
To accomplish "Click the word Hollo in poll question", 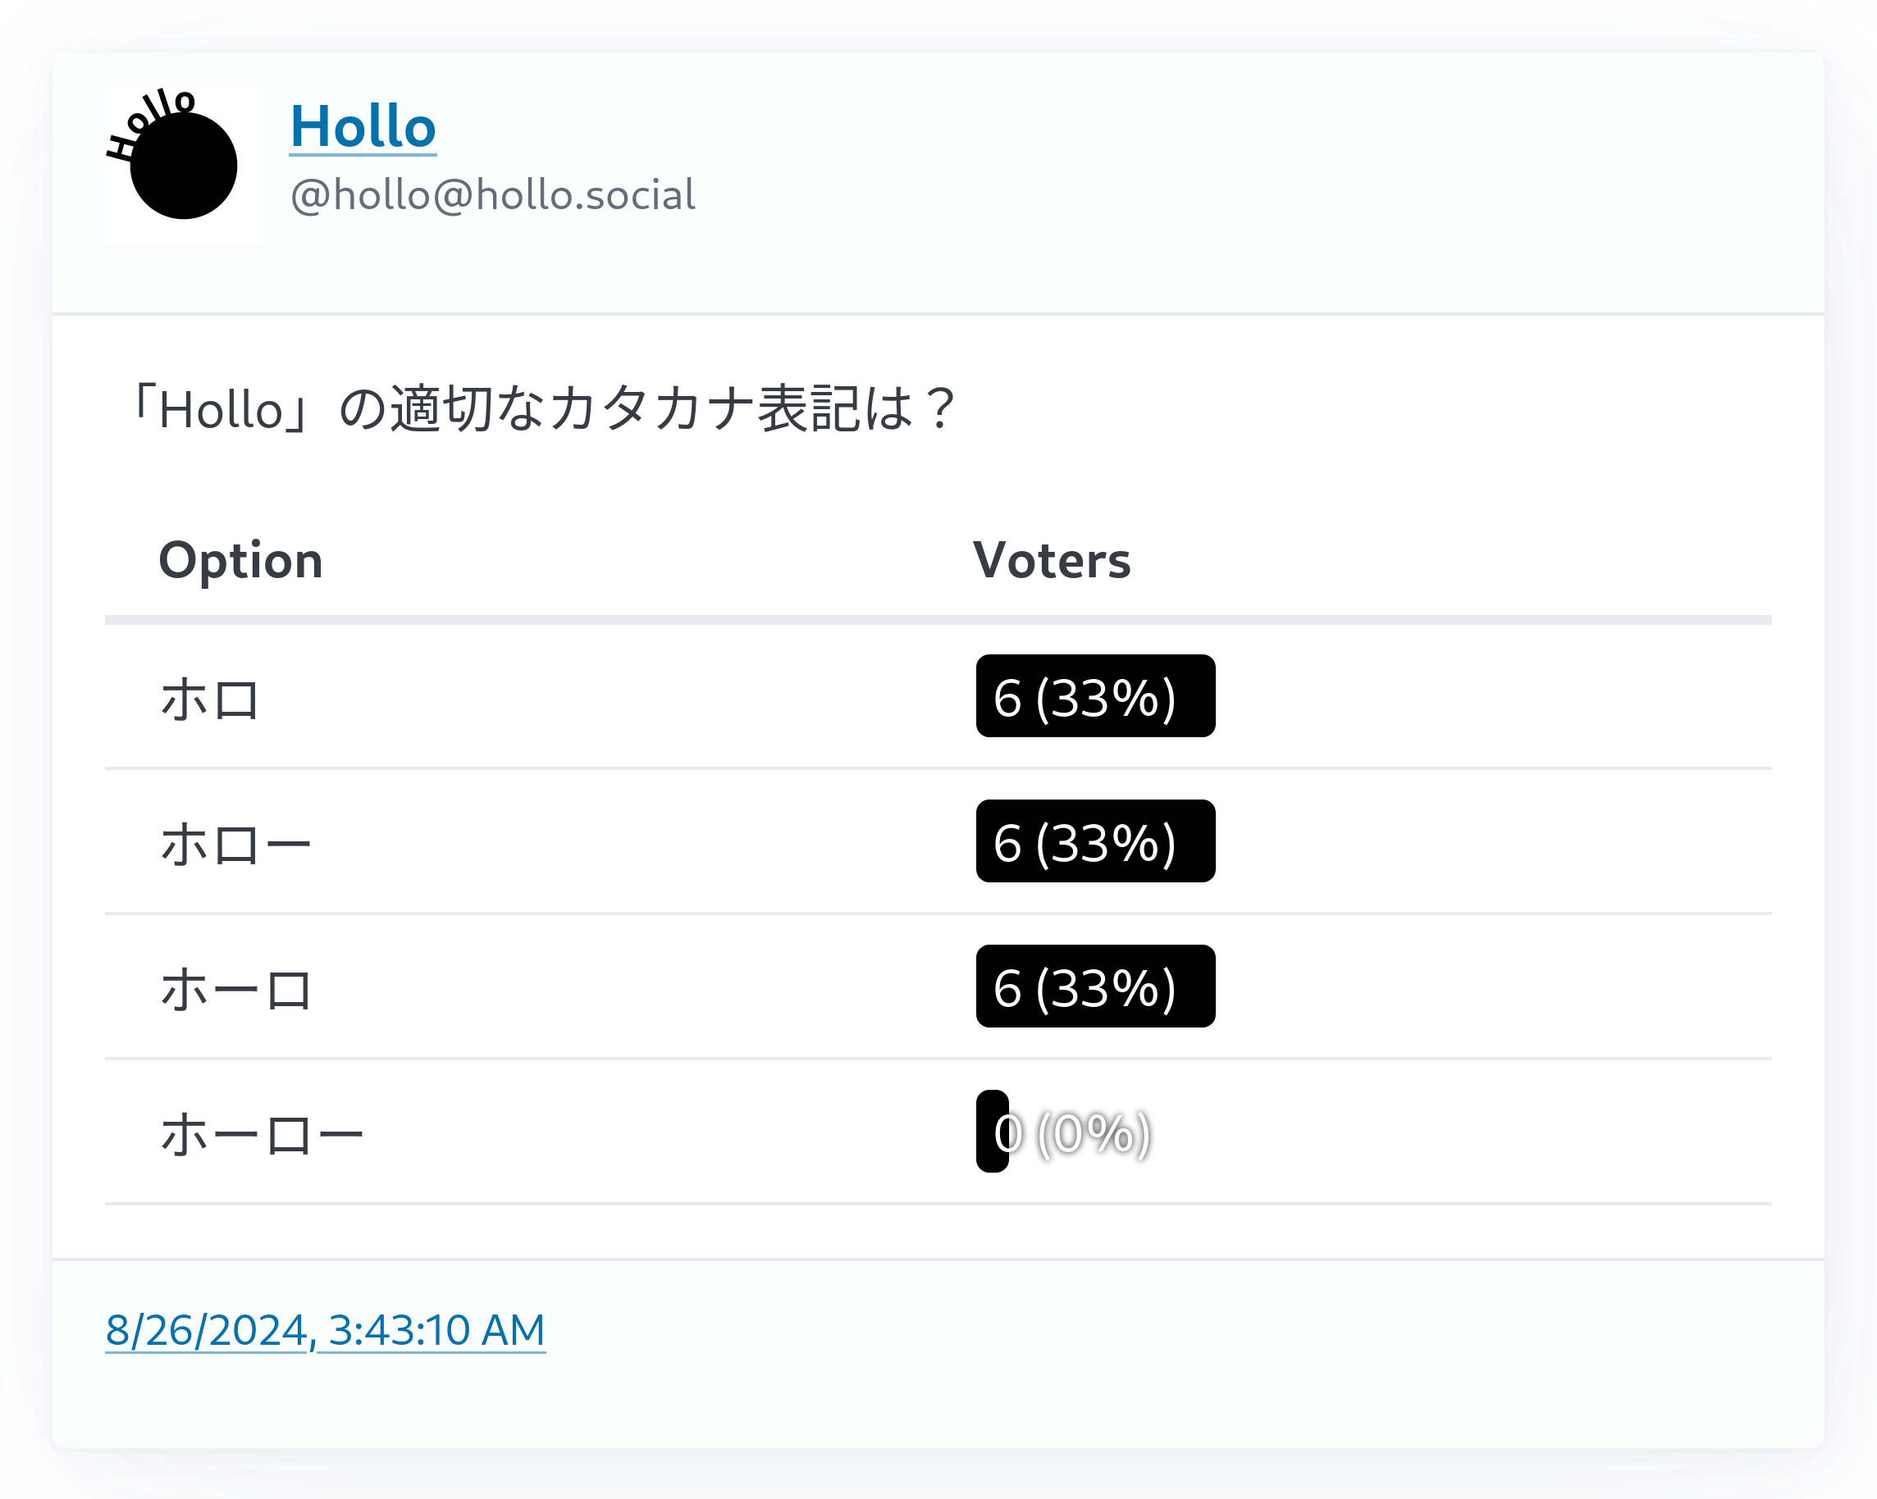I will pos(222,410).
